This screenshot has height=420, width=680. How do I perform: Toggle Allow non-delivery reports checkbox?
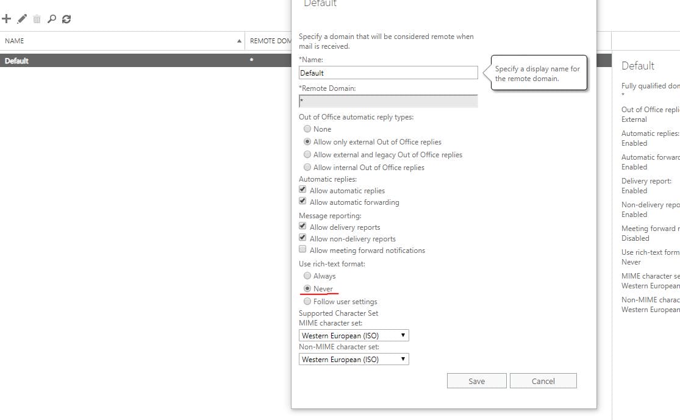click(x=302, y=238)
